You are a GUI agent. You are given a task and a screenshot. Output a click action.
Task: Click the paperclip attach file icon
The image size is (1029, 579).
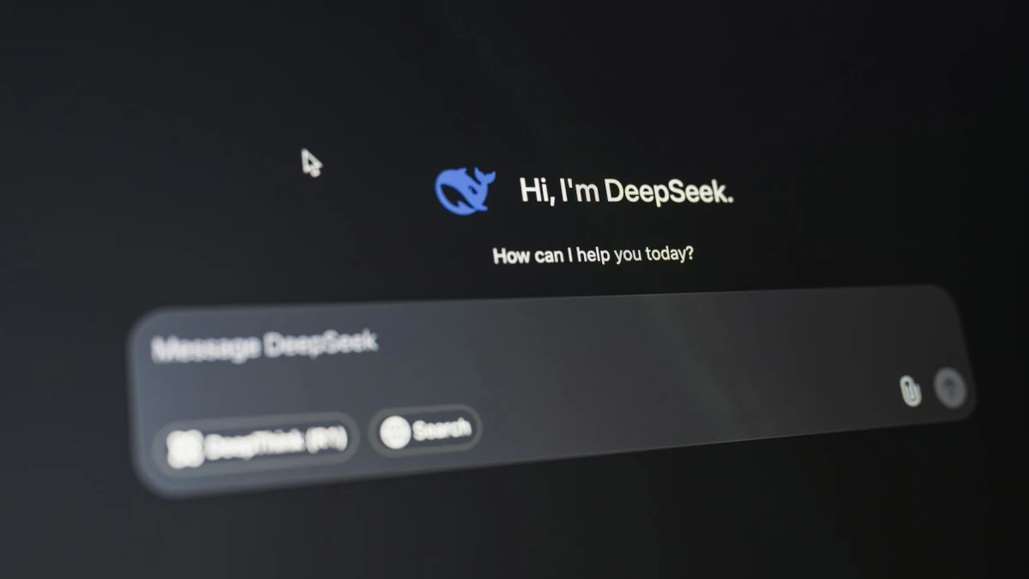pos(910,391)
